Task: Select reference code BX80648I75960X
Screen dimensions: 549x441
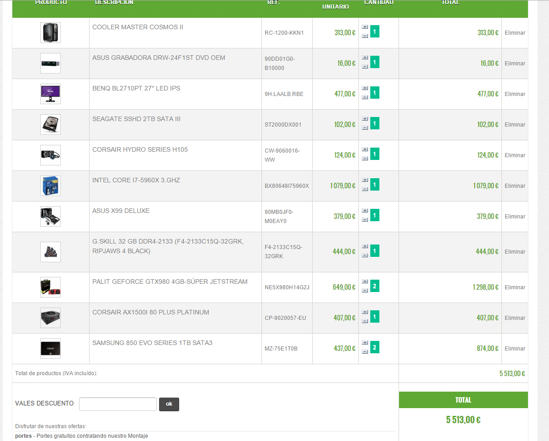Action: click(287, 186)
